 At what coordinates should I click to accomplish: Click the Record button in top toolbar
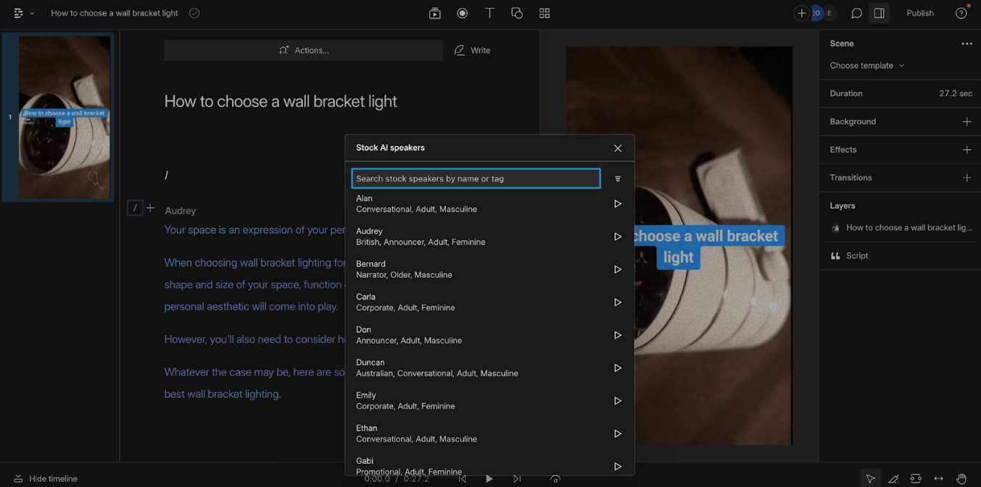click(462, 13)
